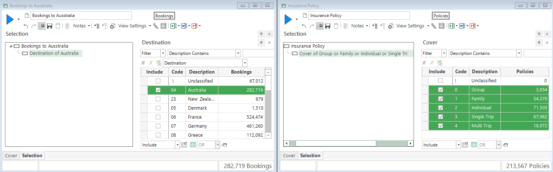
Task: Untick the Multi Trip checkbox
Action: [440, 126]
